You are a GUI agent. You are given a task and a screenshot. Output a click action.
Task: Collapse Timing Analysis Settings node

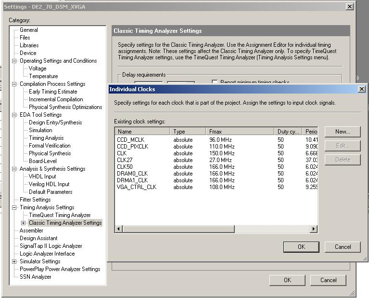point(14,208)
